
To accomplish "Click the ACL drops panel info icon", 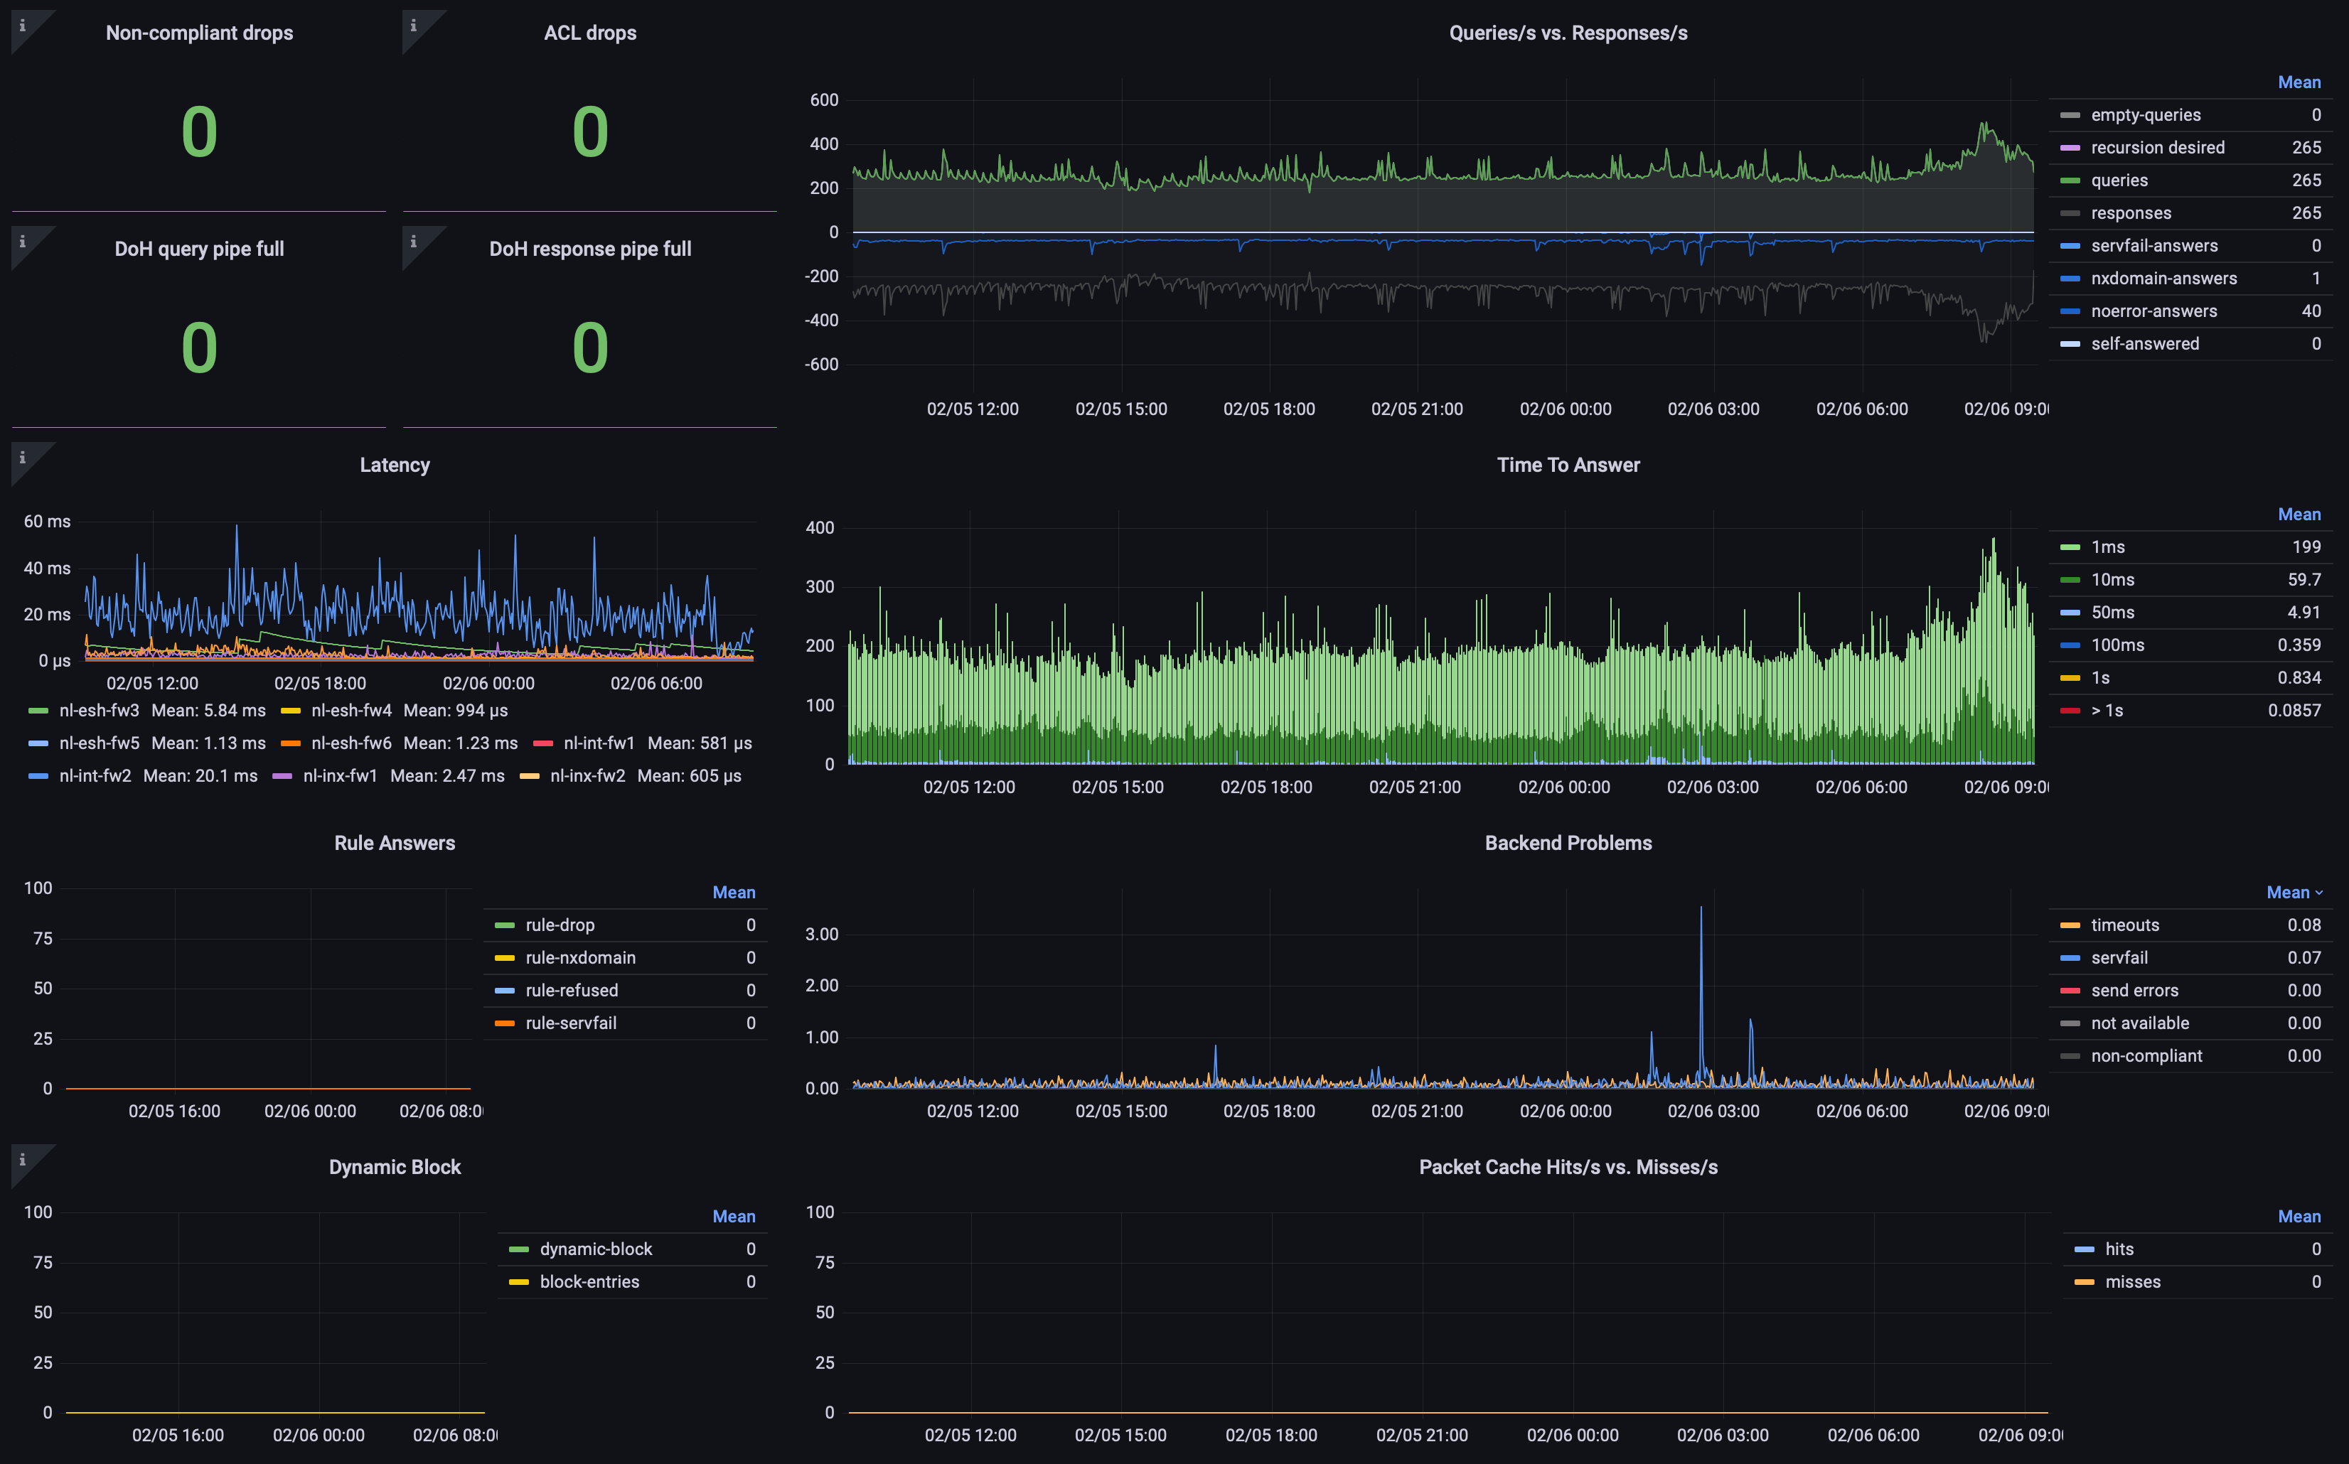I will [414, 26].
